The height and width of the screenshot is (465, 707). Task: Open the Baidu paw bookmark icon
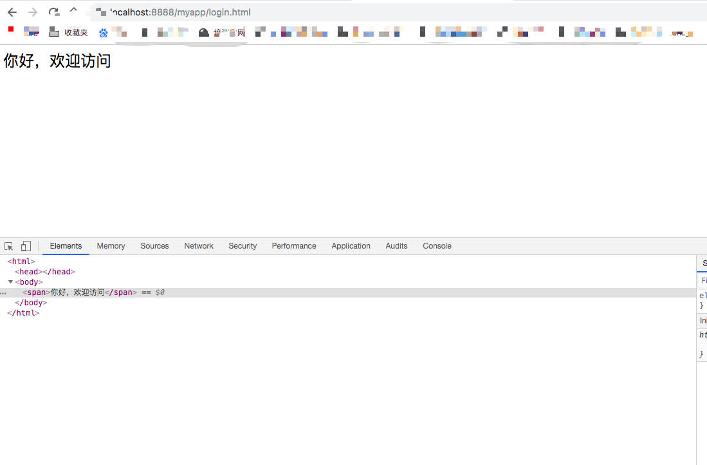click(104, 33)
